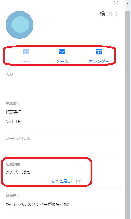131x219 pixels.
Task: Click the 様 name title
Action: coord(102,14)
